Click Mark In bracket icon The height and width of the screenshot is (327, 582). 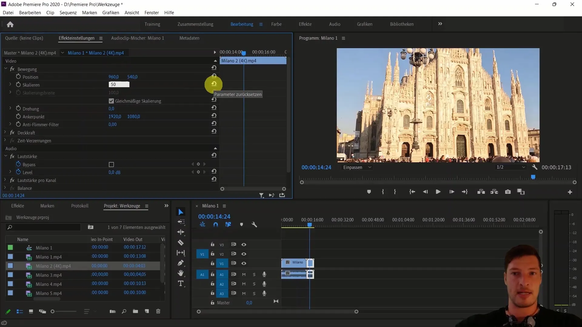383,192
